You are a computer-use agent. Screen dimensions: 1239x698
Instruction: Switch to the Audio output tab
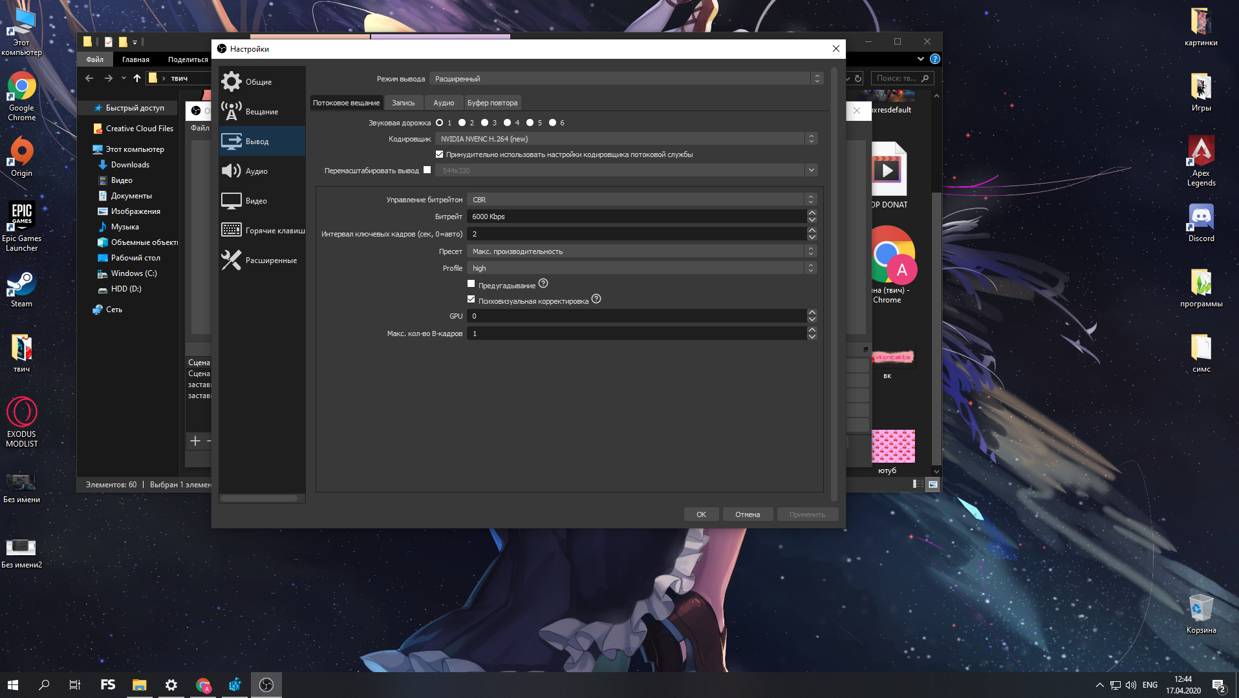coord(444,103)
